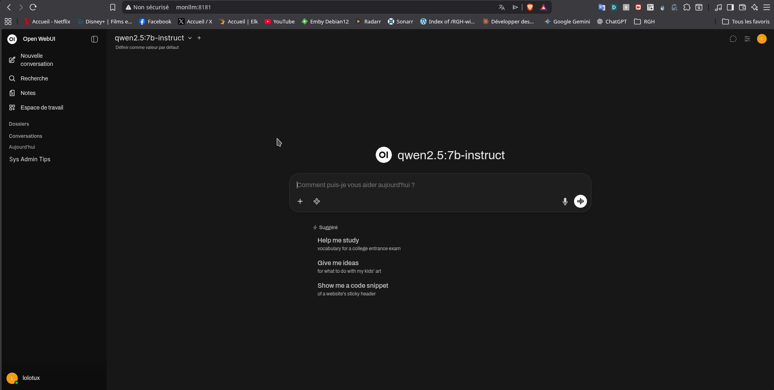Select the 'Show me a code snippet' suggestion
This screenshot has height=390, width=774.
pos(352,289)
